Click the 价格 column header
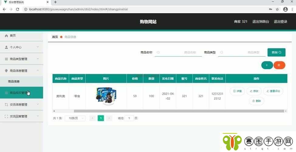The image size is (296, 152). [135, 78]
